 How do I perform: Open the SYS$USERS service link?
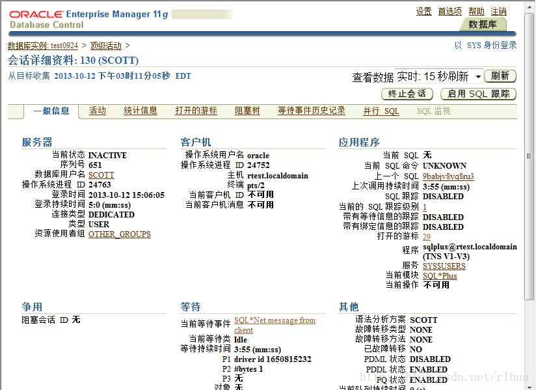444,266
